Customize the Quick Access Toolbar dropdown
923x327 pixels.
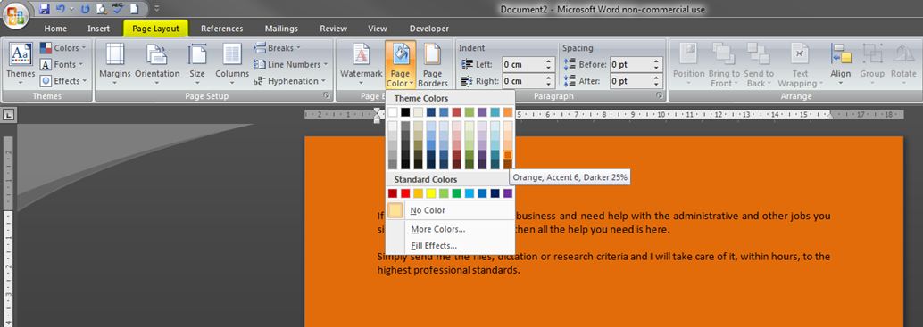(156, 10)
